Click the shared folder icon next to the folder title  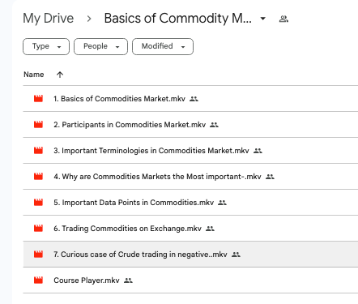coord(283,19)
